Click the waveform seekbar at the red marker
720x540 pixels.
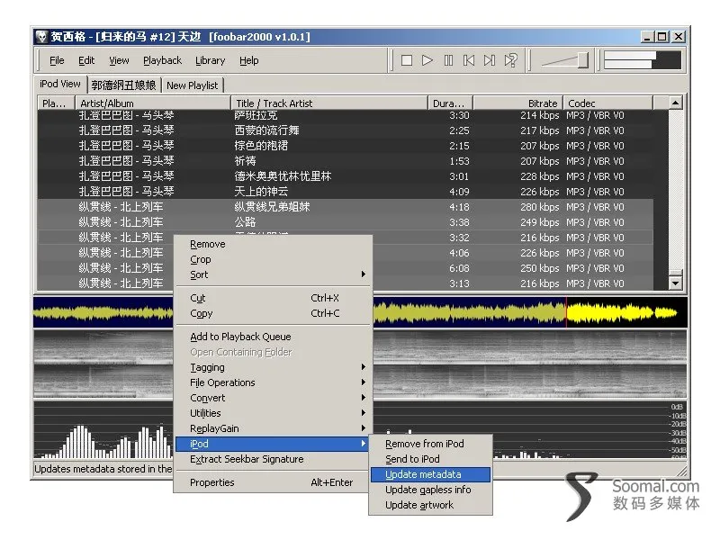(x=566, y=312)
